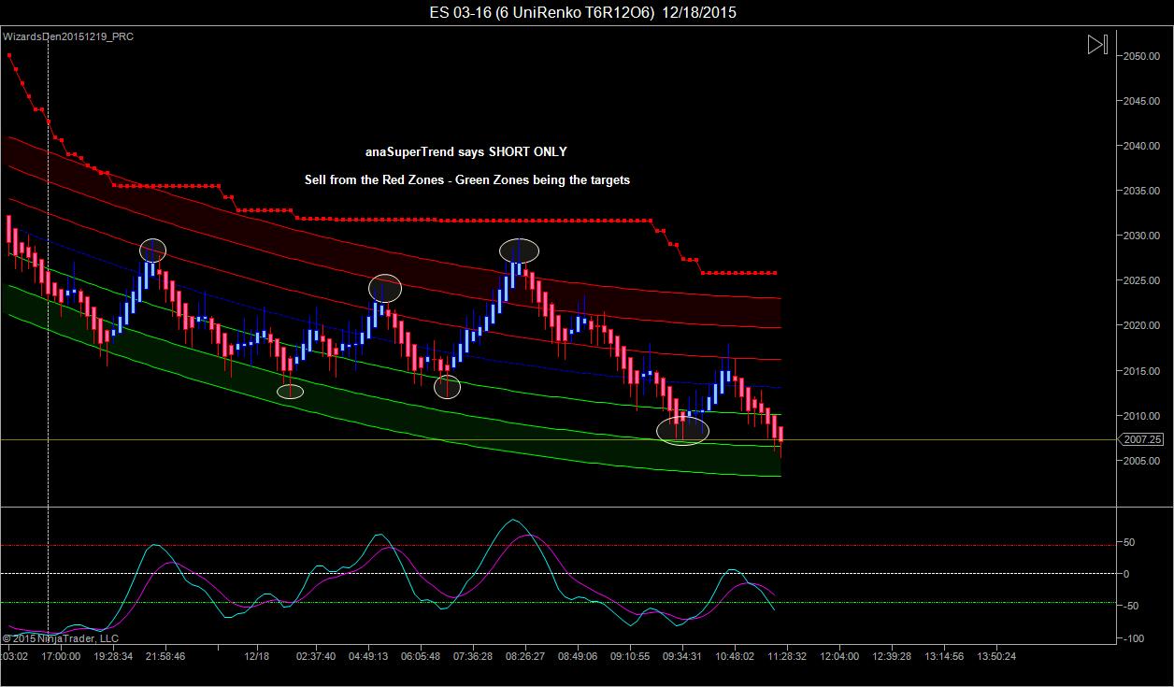Click the oscillator -100 level label
This screenshot has width=1174, height=687.
1133,638
